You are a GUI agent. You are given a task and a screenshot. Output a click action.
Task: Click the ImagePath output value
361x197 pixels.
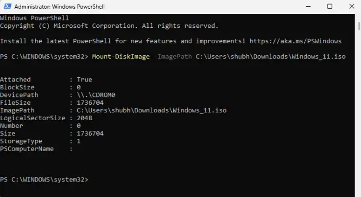click(152, 110)
